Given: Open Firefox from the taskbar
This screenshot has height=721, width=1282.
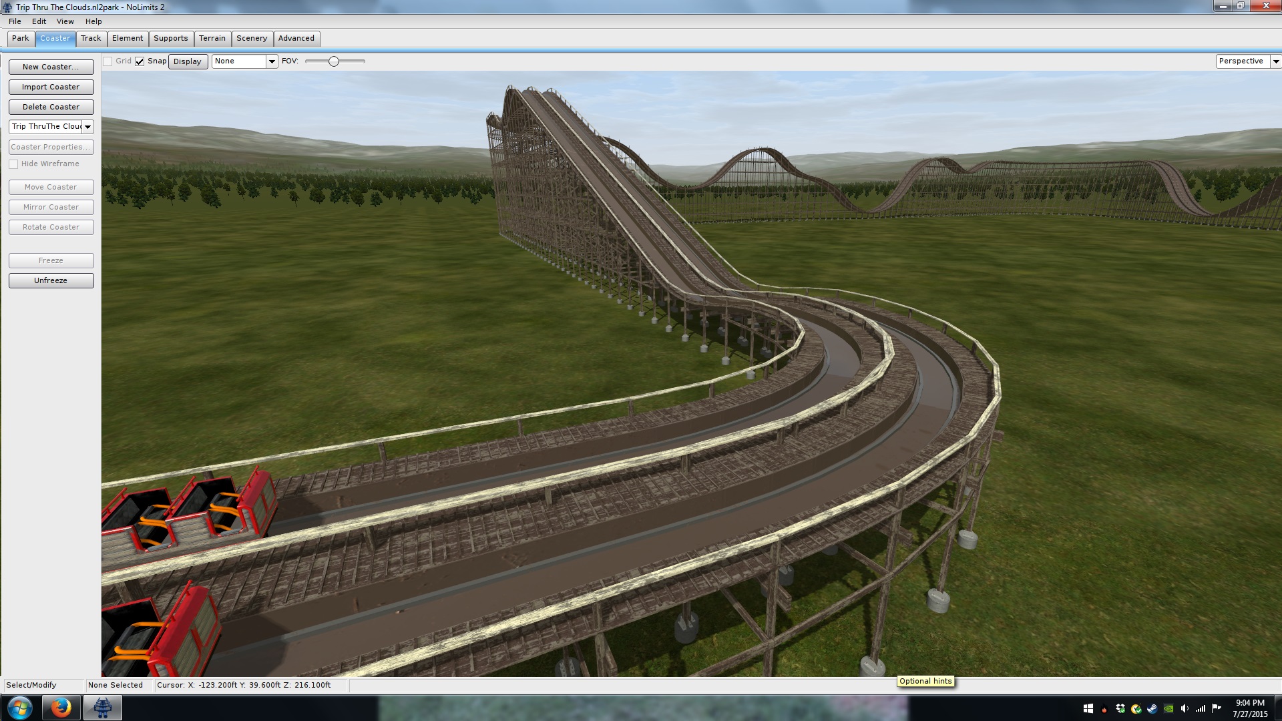Looking at the screenshot, I should point(61,707).
